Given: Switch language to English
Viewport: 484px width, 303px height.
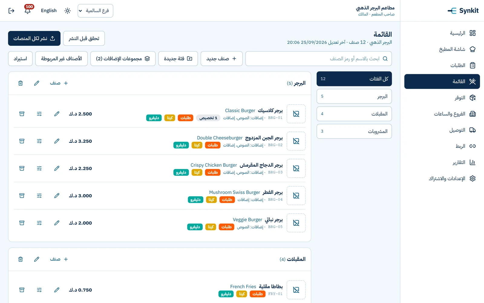Looking at the screenshot, I should pos(49,11).
